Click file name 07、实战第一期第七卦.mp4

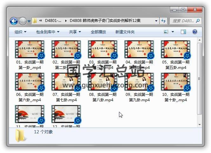click(x=66, y=97)
